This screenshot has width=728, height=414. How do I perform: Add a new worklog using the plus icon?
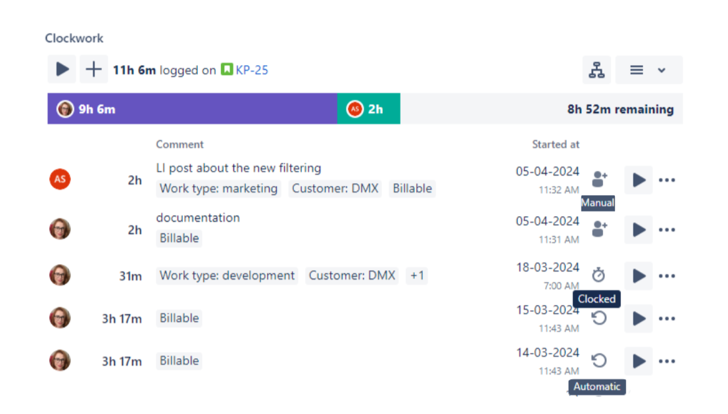93,69
